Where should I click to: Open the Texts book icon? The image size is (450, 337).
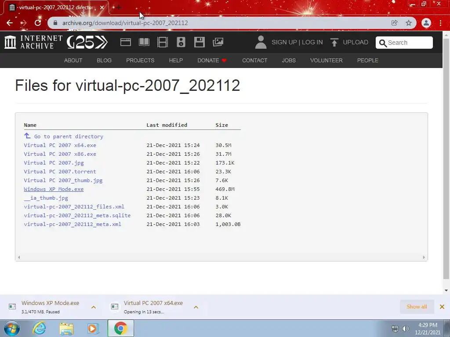[144, 42]
